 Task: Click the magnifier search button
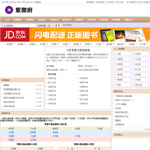[x=56, y=25]
